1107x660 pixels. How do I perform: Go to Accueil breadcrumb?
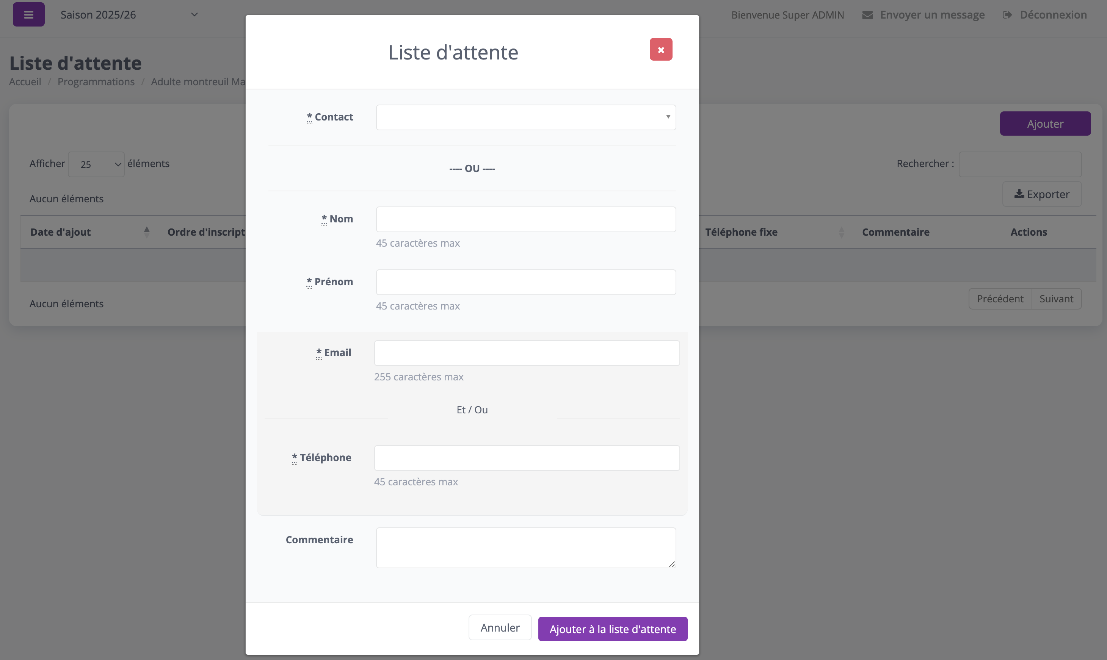(x=25, y=82)
